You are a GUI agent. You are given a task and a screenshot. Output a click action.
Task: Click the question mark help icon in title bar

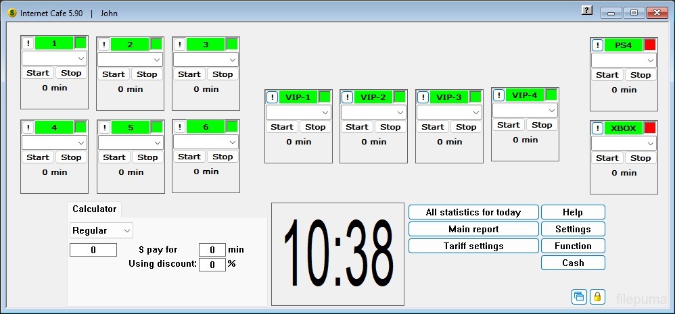586,11
